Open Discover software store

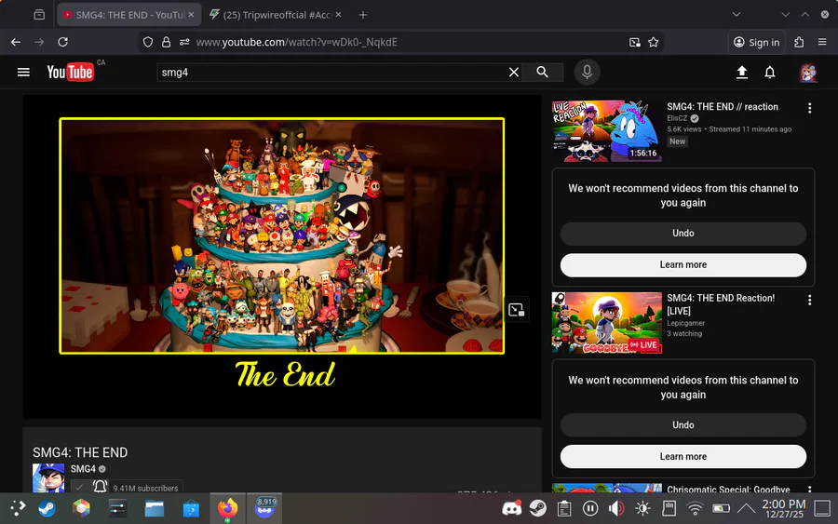pyautogui.click(x=191, y=508)
